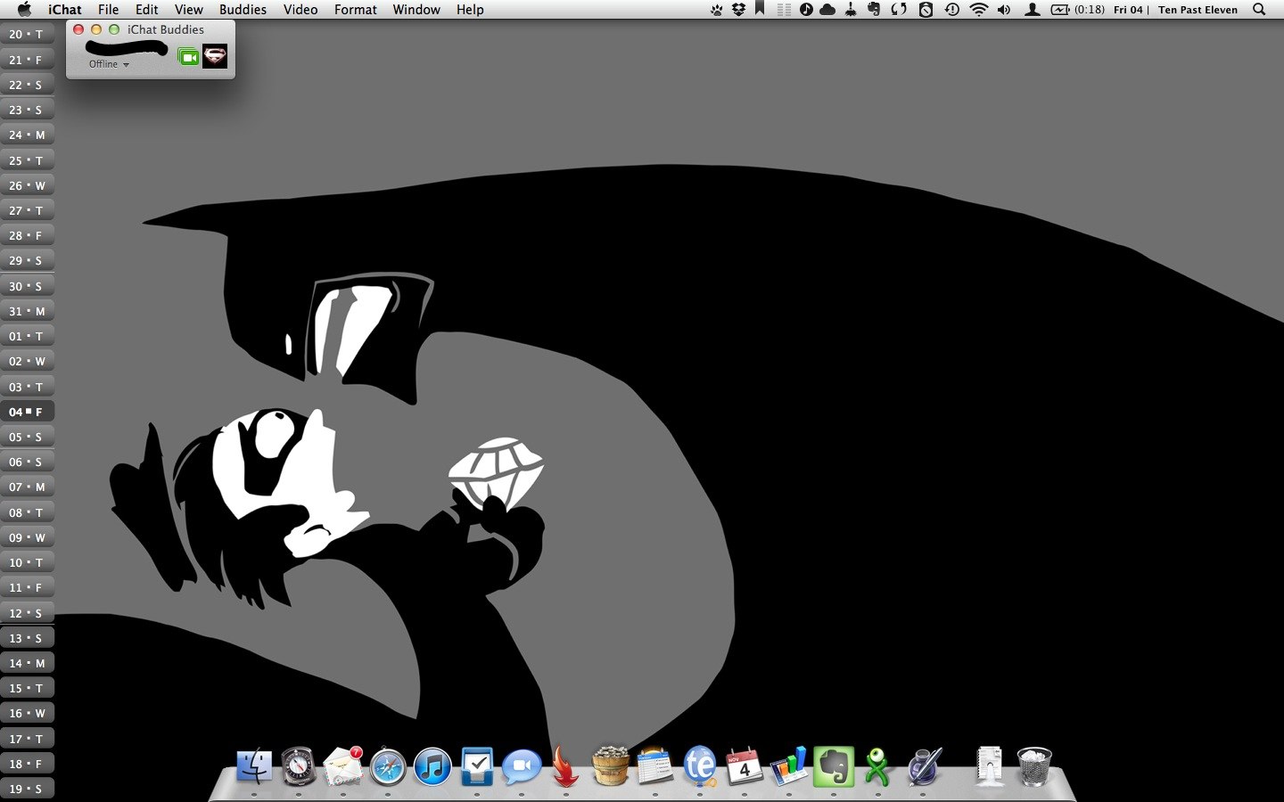Image resolution: width=1284 pixels, height=802 pixels.
Task: Open the Buddies menu
Action: 243,10
